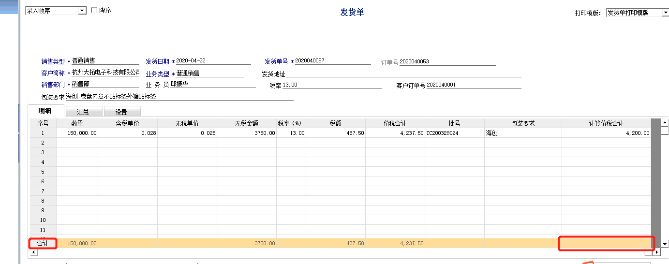Select the 0.025 tax-exclusive price cell
669x264 pixels.
187,133
